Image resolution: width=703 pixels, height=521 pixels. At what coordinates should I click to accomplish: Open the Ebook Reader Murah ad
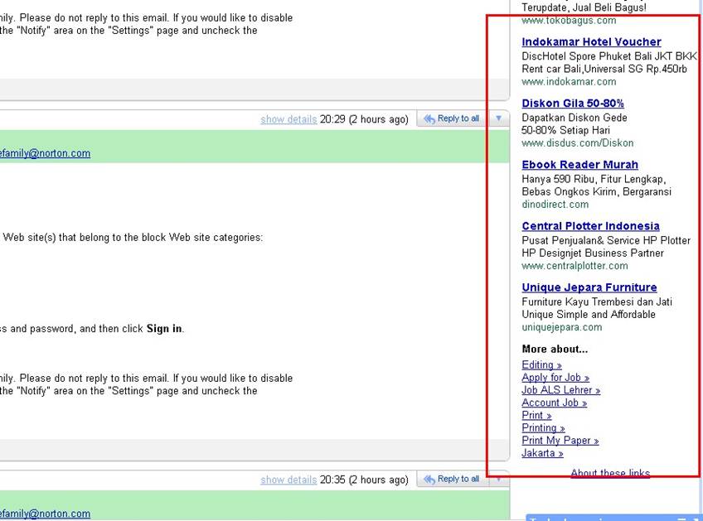click(579, 165)
